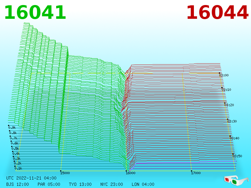Click the 03:50 time marker
The height and width of the screenshot is (188, 251).
tap(237, 156)
